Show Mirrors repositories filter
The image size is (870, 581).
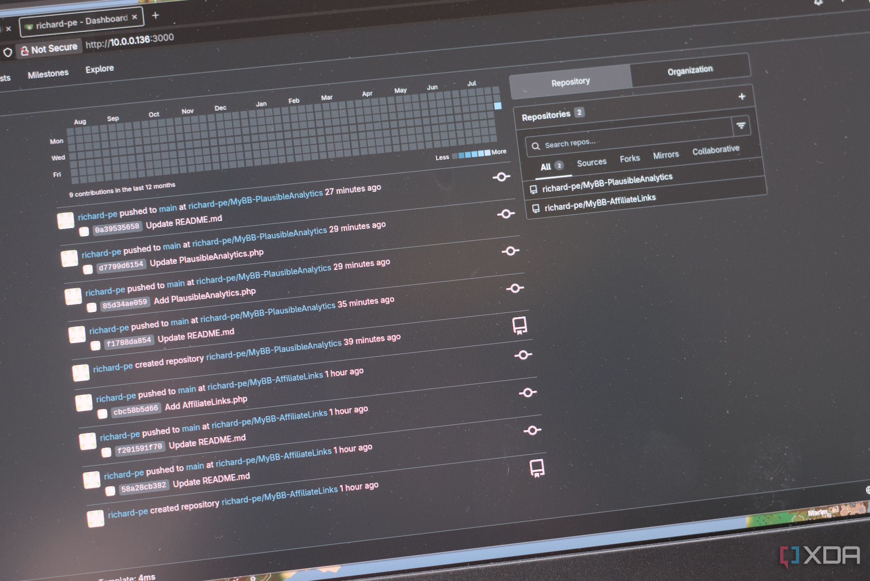(666, 155)
